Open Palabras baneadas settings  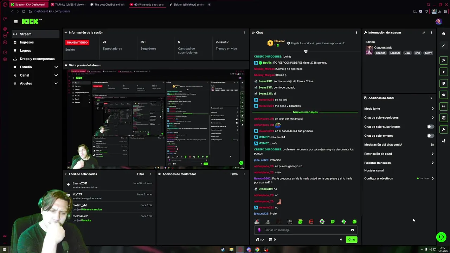[x=399, y=163]
